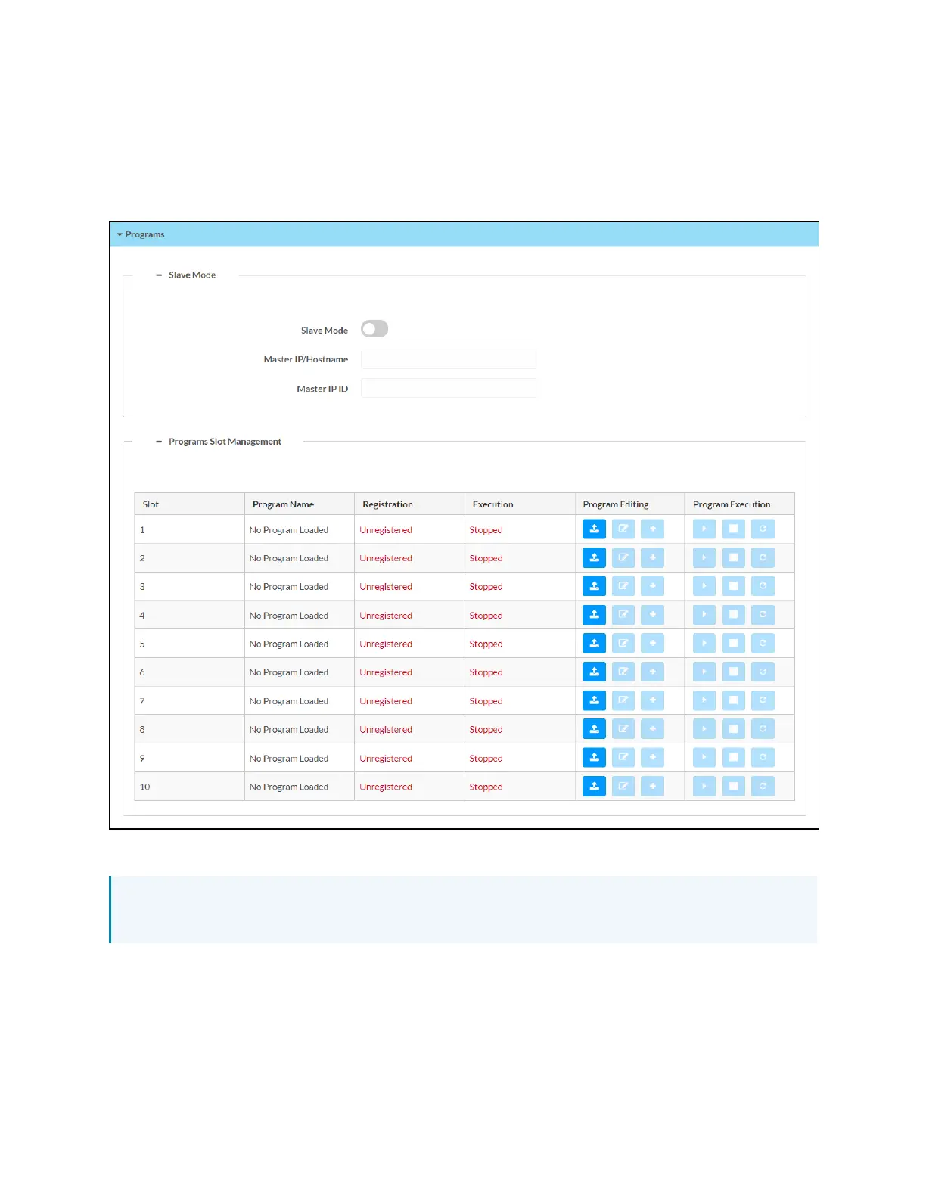Click the plus icon for slot 3
The height and width of the screenshot is (1198, 926).
(652, 586)
